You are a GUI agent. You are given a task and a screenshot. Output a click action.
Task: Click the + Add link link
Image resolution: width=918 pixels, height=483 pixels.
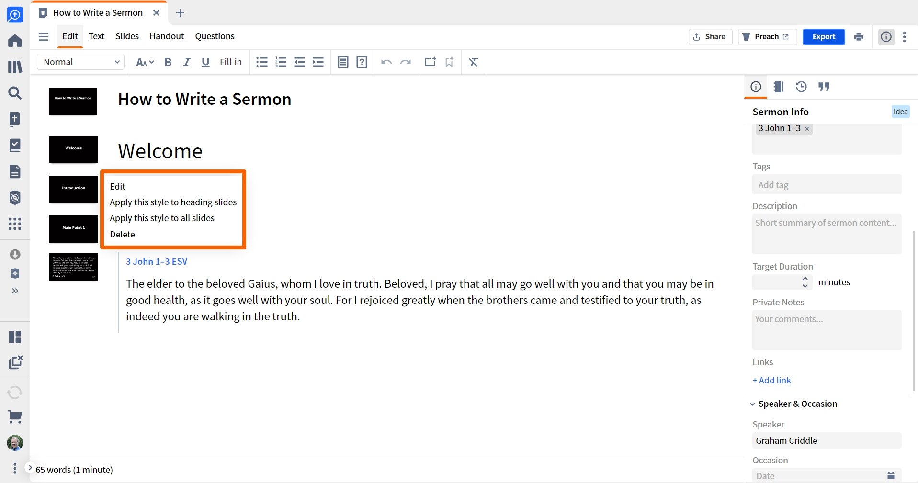click(771, 380)
